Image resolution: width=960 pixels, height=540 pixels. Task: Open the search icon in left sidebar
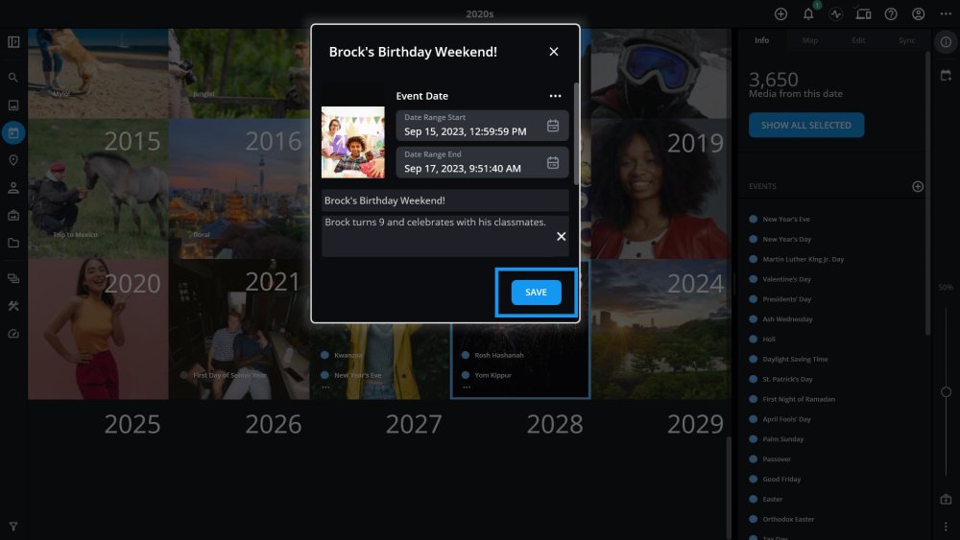pyautogui.click(x=13, y=78)
